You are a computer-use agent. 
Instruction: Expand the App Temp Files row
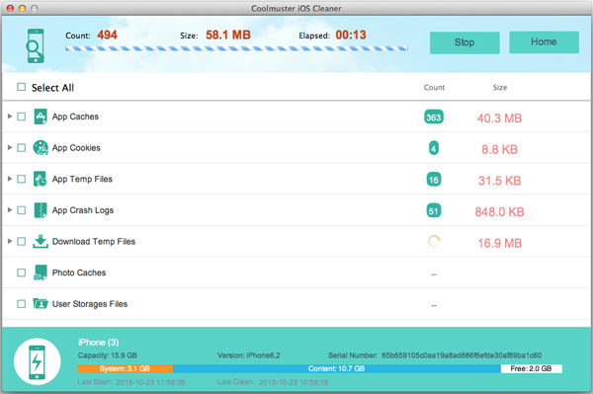coord(10,179)
